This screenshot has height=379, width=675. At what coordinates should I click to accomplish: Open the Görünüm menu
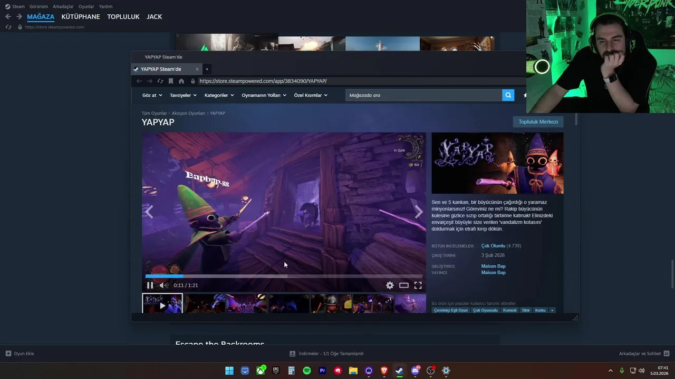tap(38, 6)
